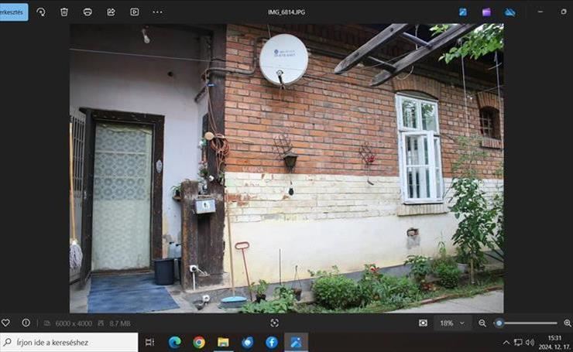Click the zoom in magnifier icon
This screenshot has width=573, height=352.
(567, 323)
